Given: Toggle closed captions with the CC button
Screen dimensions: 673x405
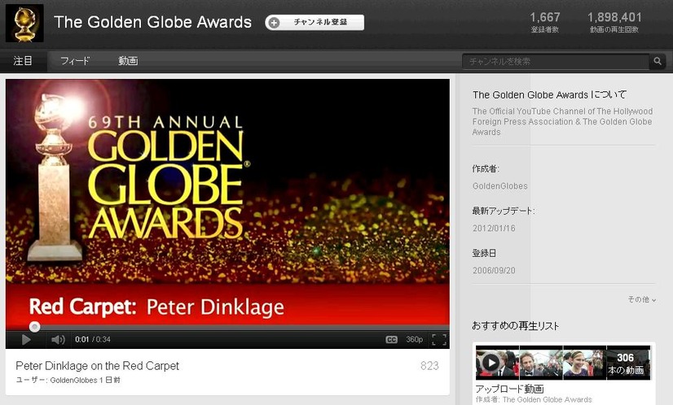Looking at the screenshot, I should click(391, 340).
